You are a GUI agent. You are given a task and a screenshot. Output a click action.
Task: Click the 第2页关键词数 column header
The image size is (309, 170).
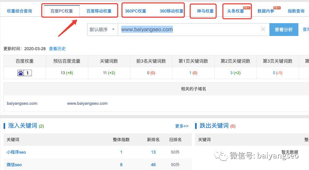tap(236, 61)
